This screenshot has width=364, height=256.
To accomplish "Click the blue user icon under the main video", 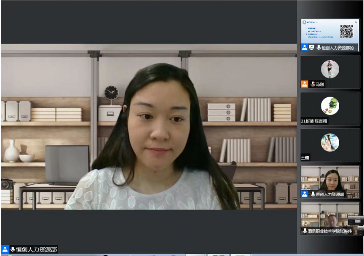I will pos(5,249).
